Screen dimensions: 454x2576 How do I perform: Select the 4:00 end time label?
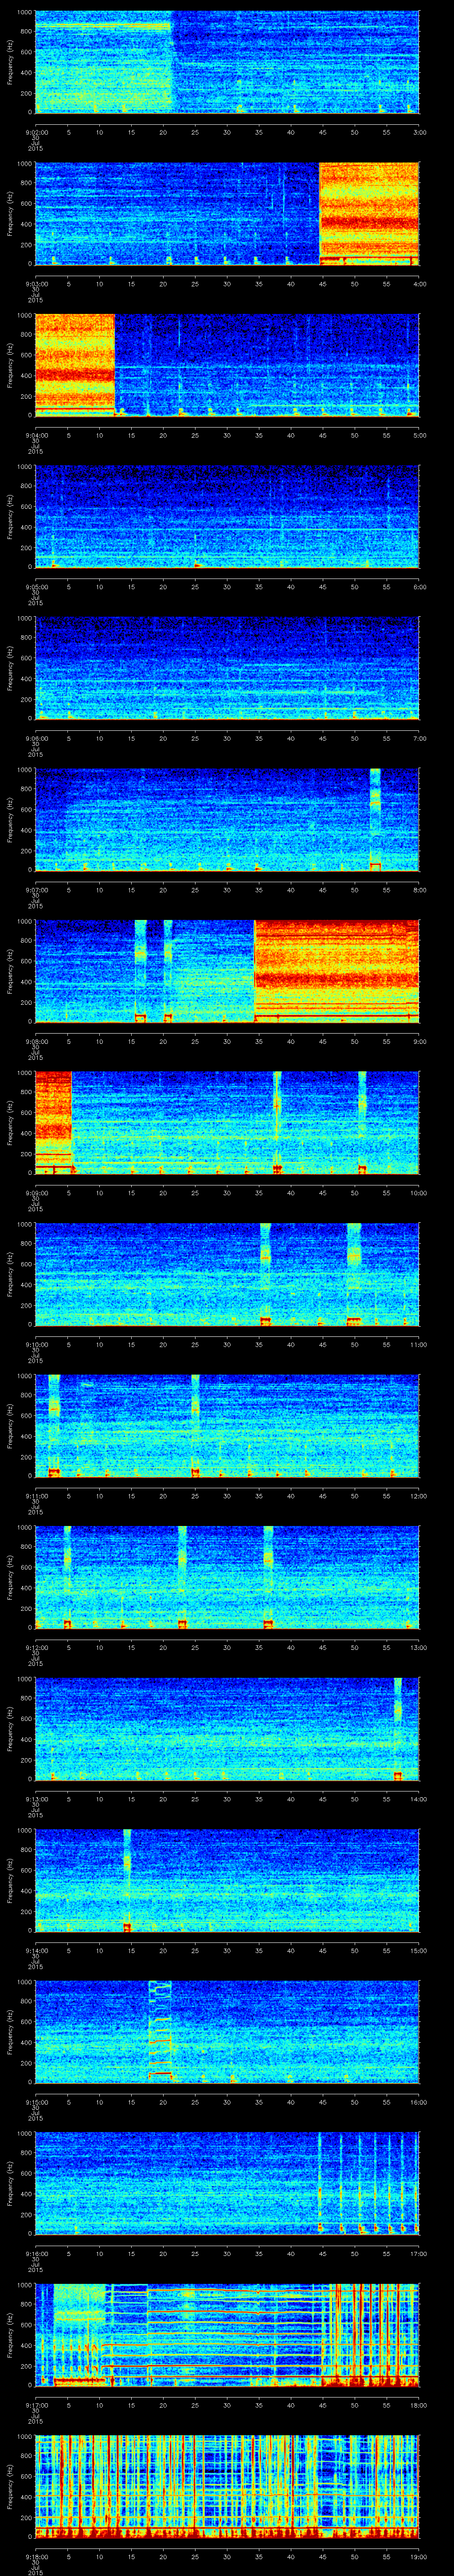click(x=419, y=284)
